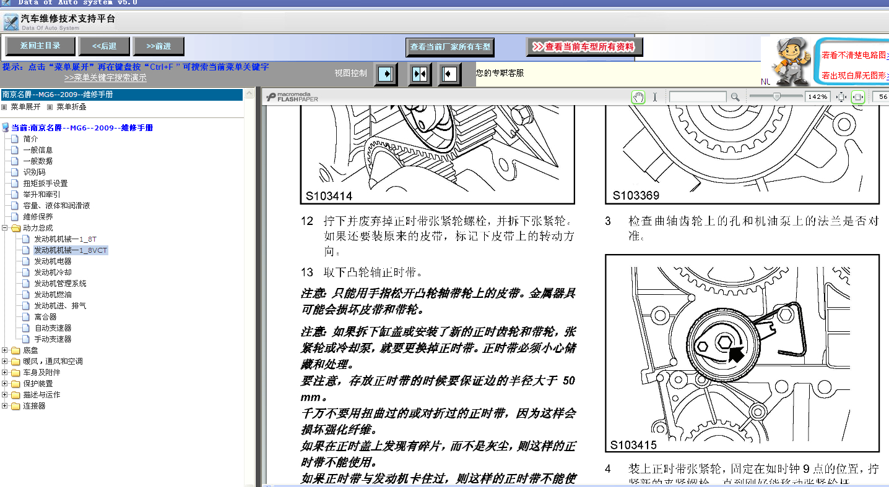Viewport: 889px width, 487px height.
Task: Open the 自动变速器 tree item
Action: click(x=53, y=328)
